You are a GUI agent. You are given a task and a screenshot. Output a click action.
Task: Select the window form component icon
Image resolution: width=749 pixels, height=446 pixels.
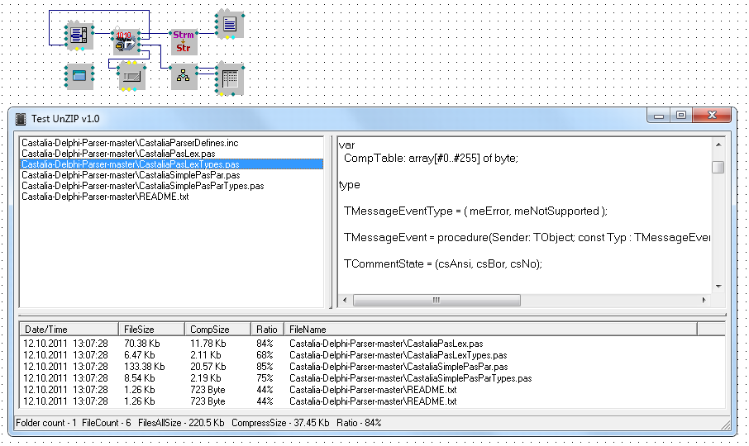[x=79, y=76]
